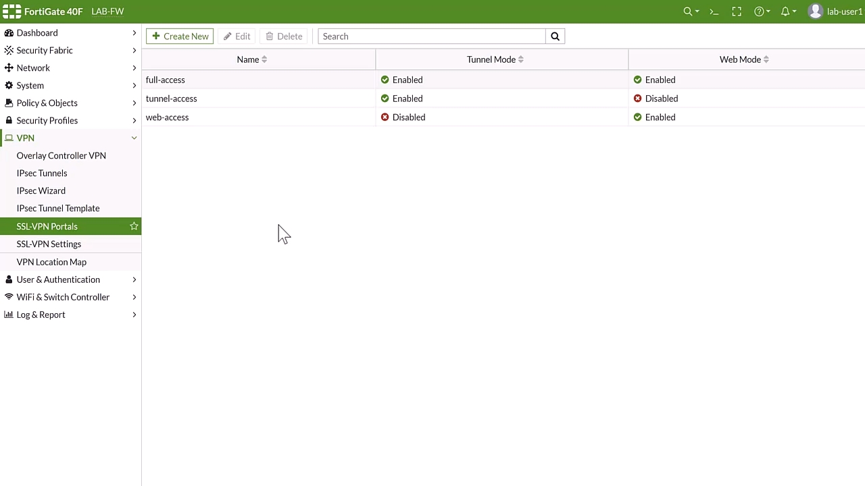Open the help question mark menu
The image size is (865, 486).
760,11
